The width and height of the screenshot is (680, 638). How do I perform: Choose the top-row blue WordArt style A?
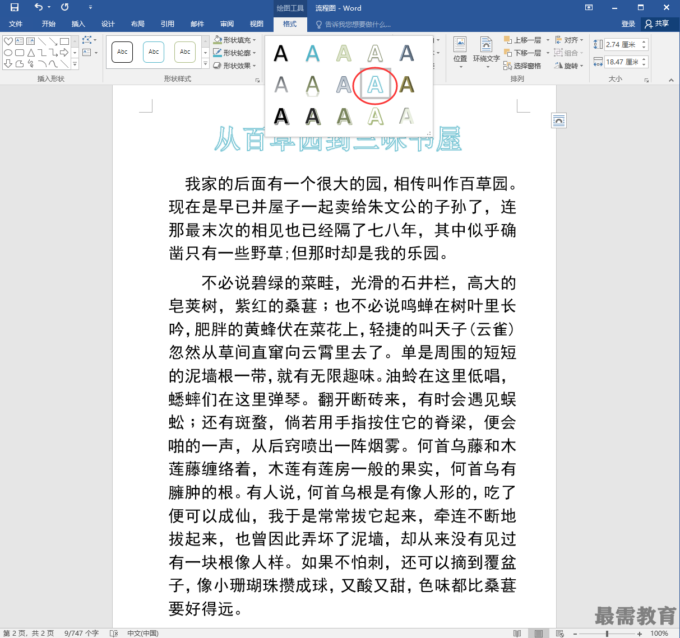point(312,54)
